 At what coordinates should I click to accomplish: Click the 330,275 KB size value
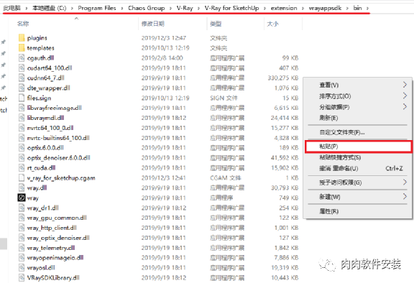click(282, 78)
